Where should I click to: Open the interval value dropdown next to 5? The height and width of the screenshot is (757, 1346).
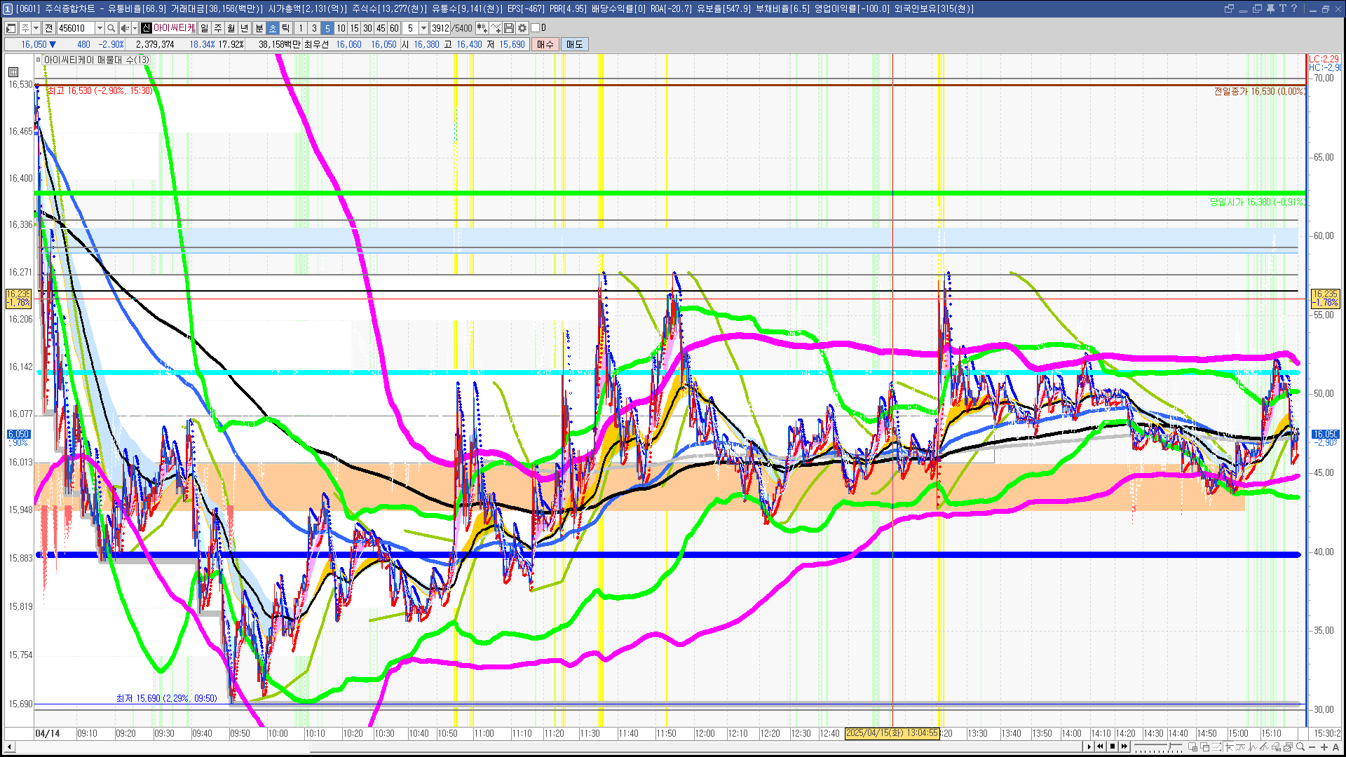pos(423,28)
